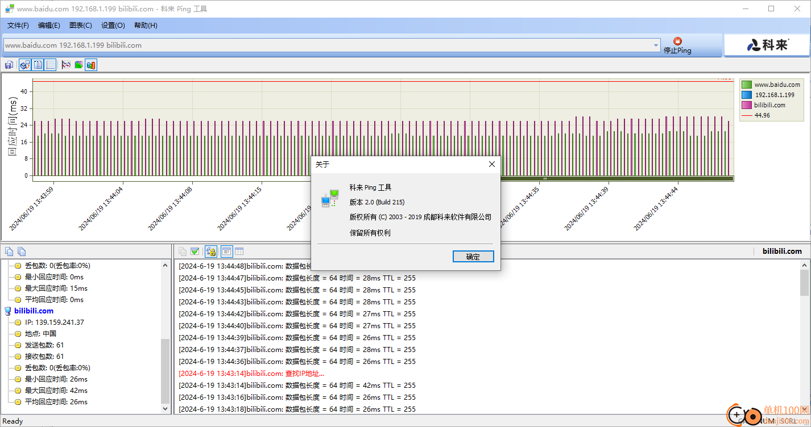The height and width of the screenshot is (427, 811).
Task: Select the '最小回应时间: 26ms' tree row
Action: (56, 379)
